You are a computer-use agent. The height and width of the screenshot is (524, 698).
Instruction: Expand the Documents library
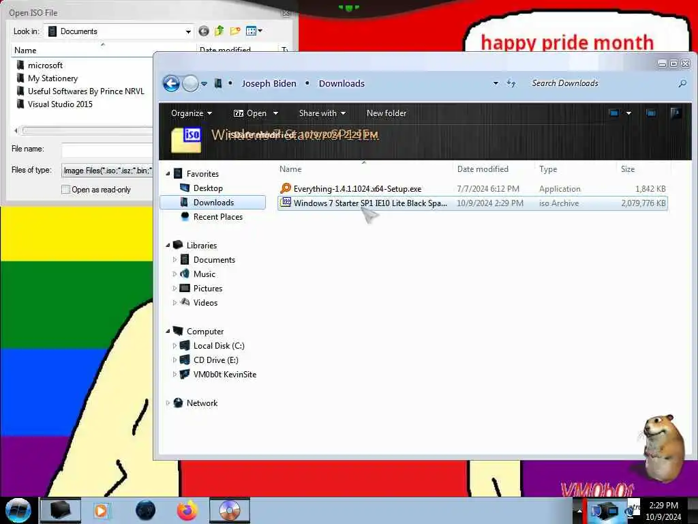coord(174,259)
